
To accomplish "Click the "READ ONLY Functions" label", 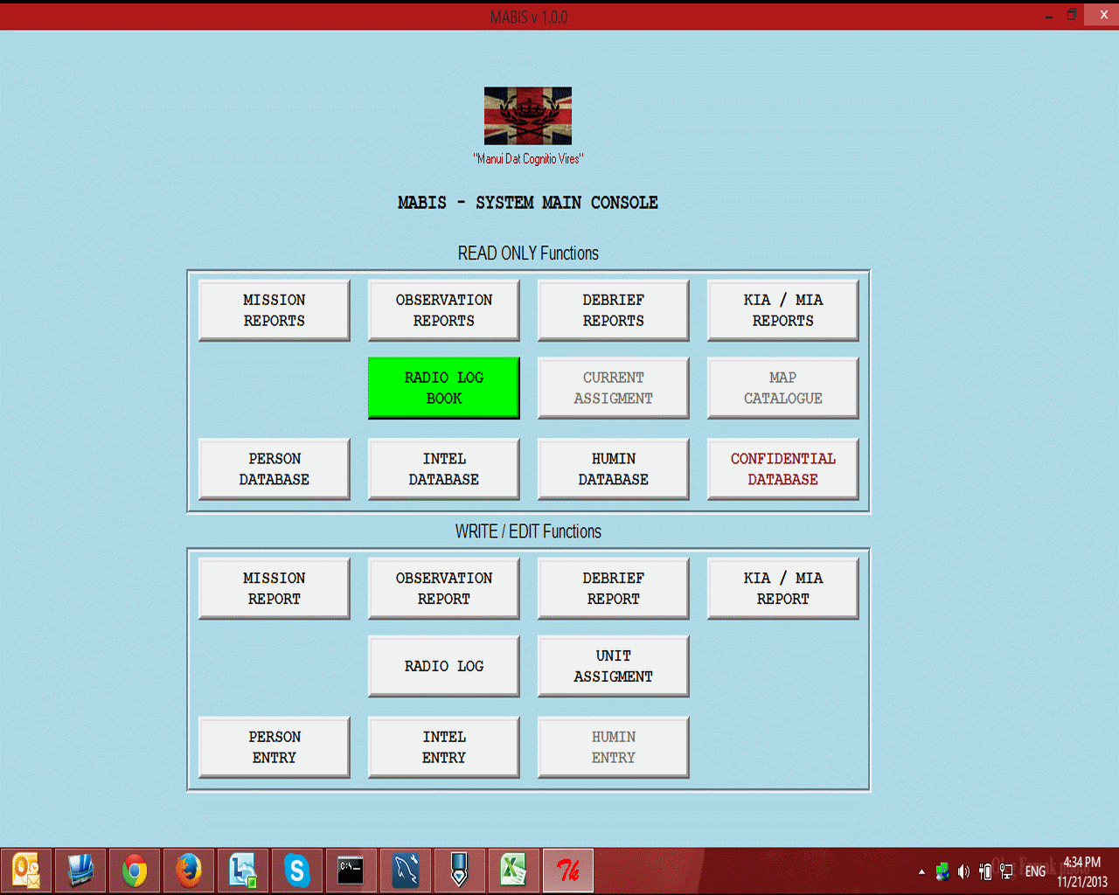I will tap(528, 253).
